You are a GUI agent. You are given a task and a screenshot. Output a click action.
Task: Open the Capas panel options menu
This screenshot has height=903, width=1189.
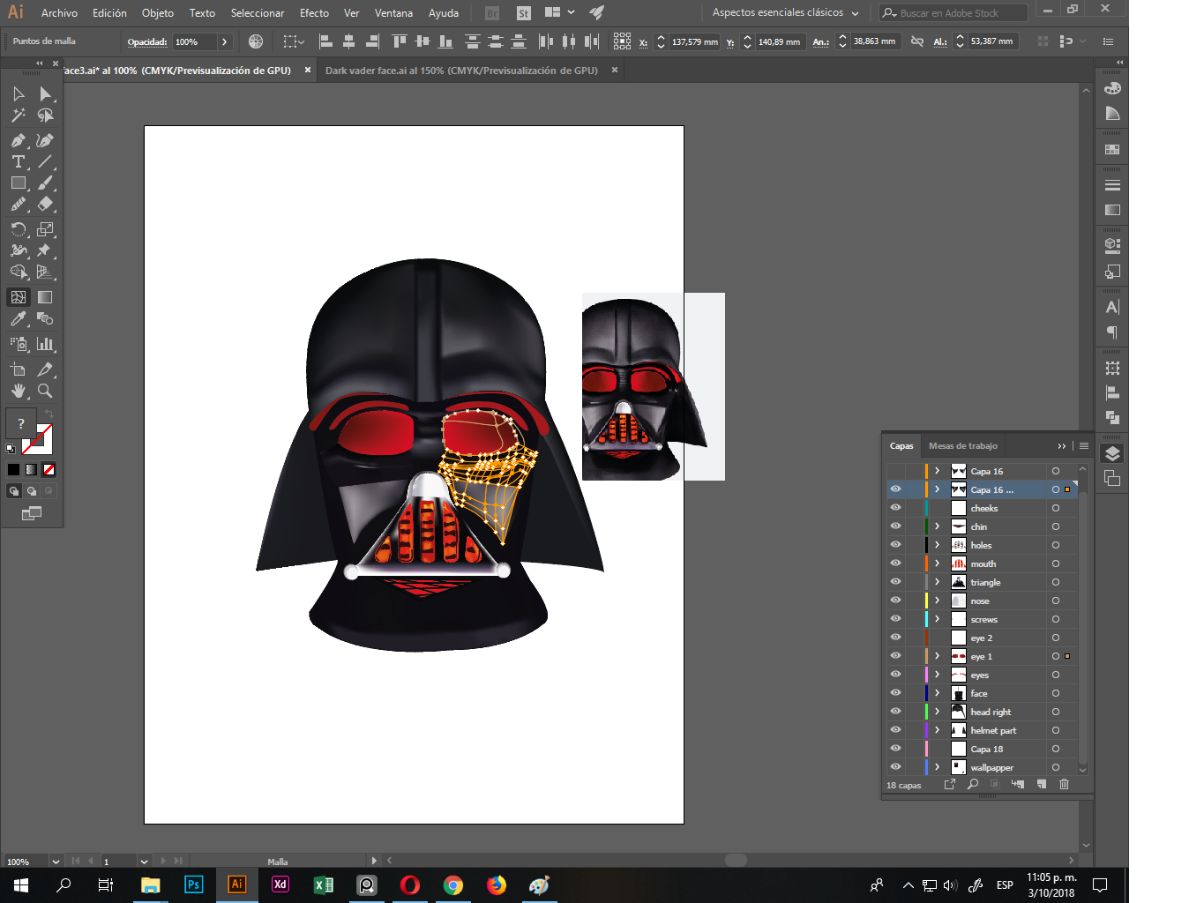click(1084, 445)
